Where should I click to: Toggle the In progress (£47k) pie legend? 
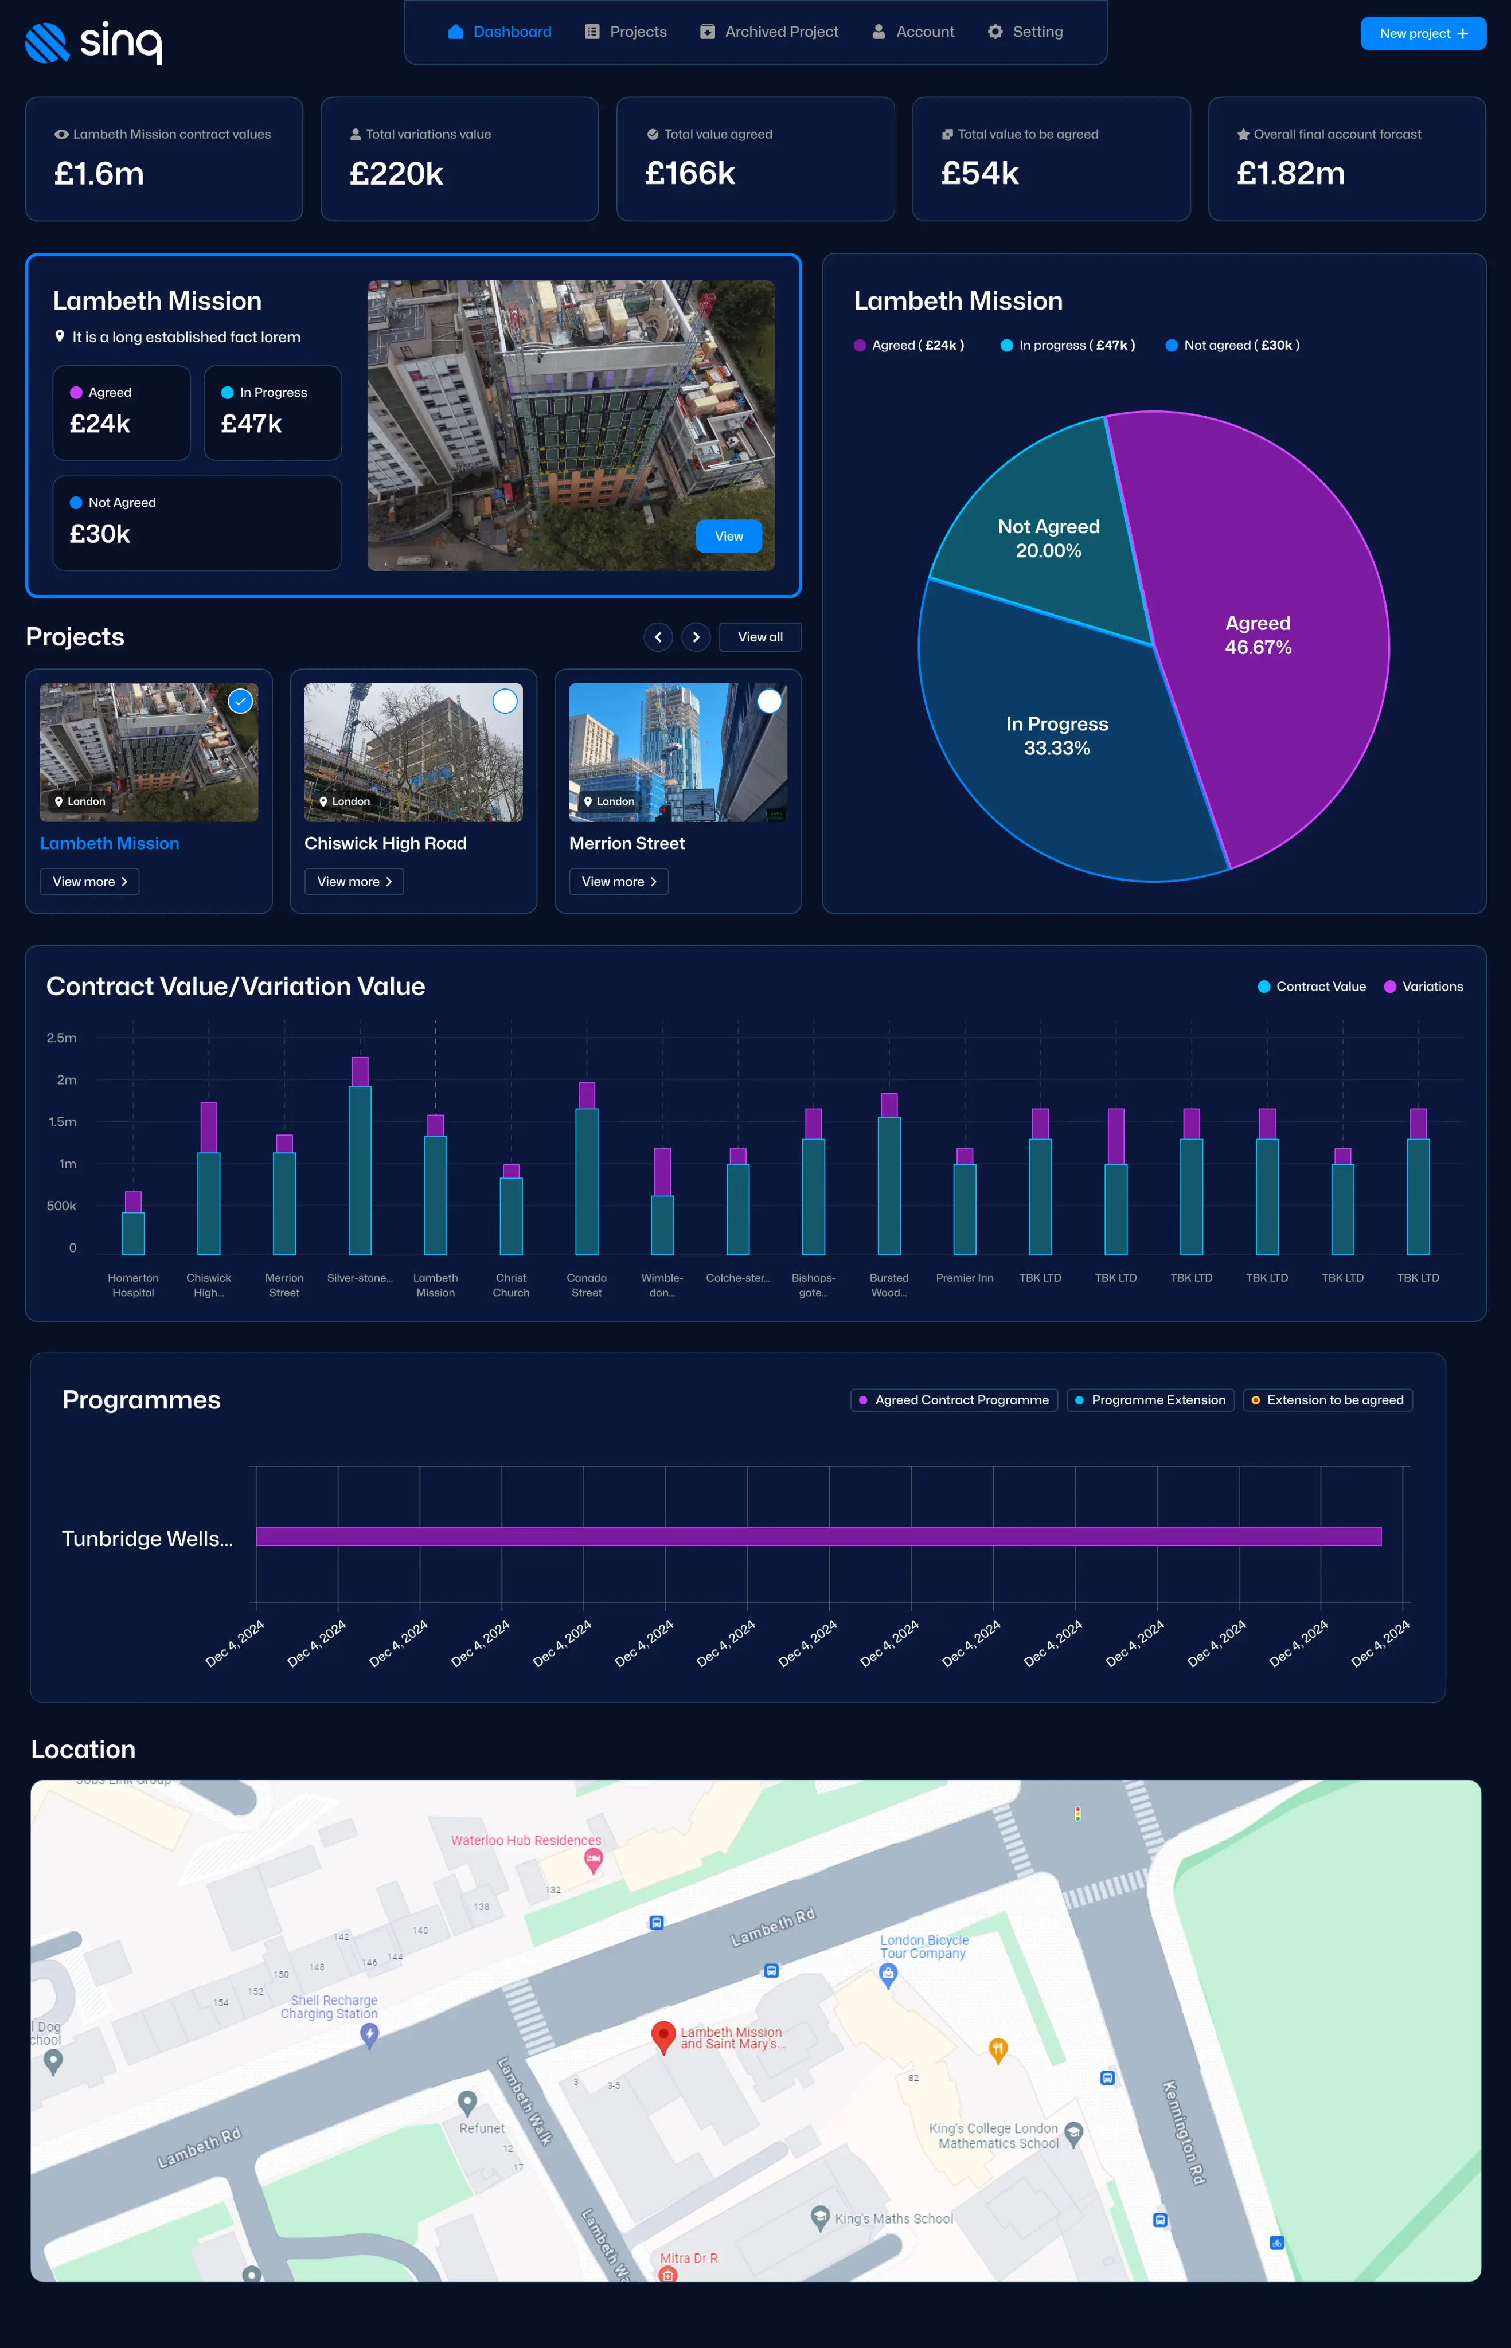click(x=1068, y=345)
